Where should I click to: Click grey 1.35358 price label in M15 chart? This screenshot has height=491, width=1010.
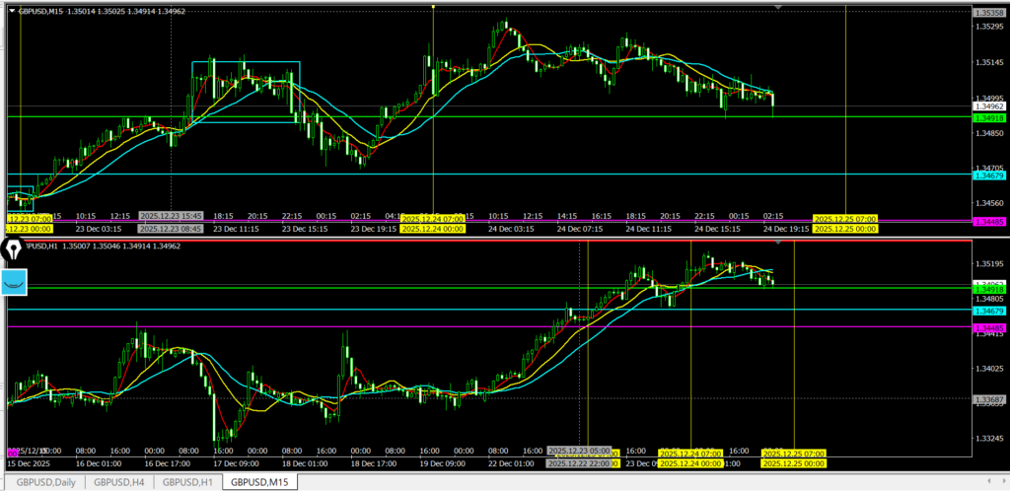988,13
